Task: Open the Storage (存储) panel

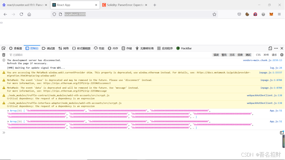Action: (127, 48)
